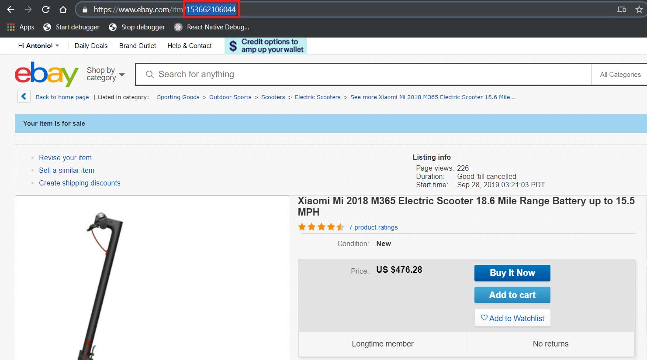Click the Start debugger bookmark
The image size is (647, 360).
coord(71,27)
